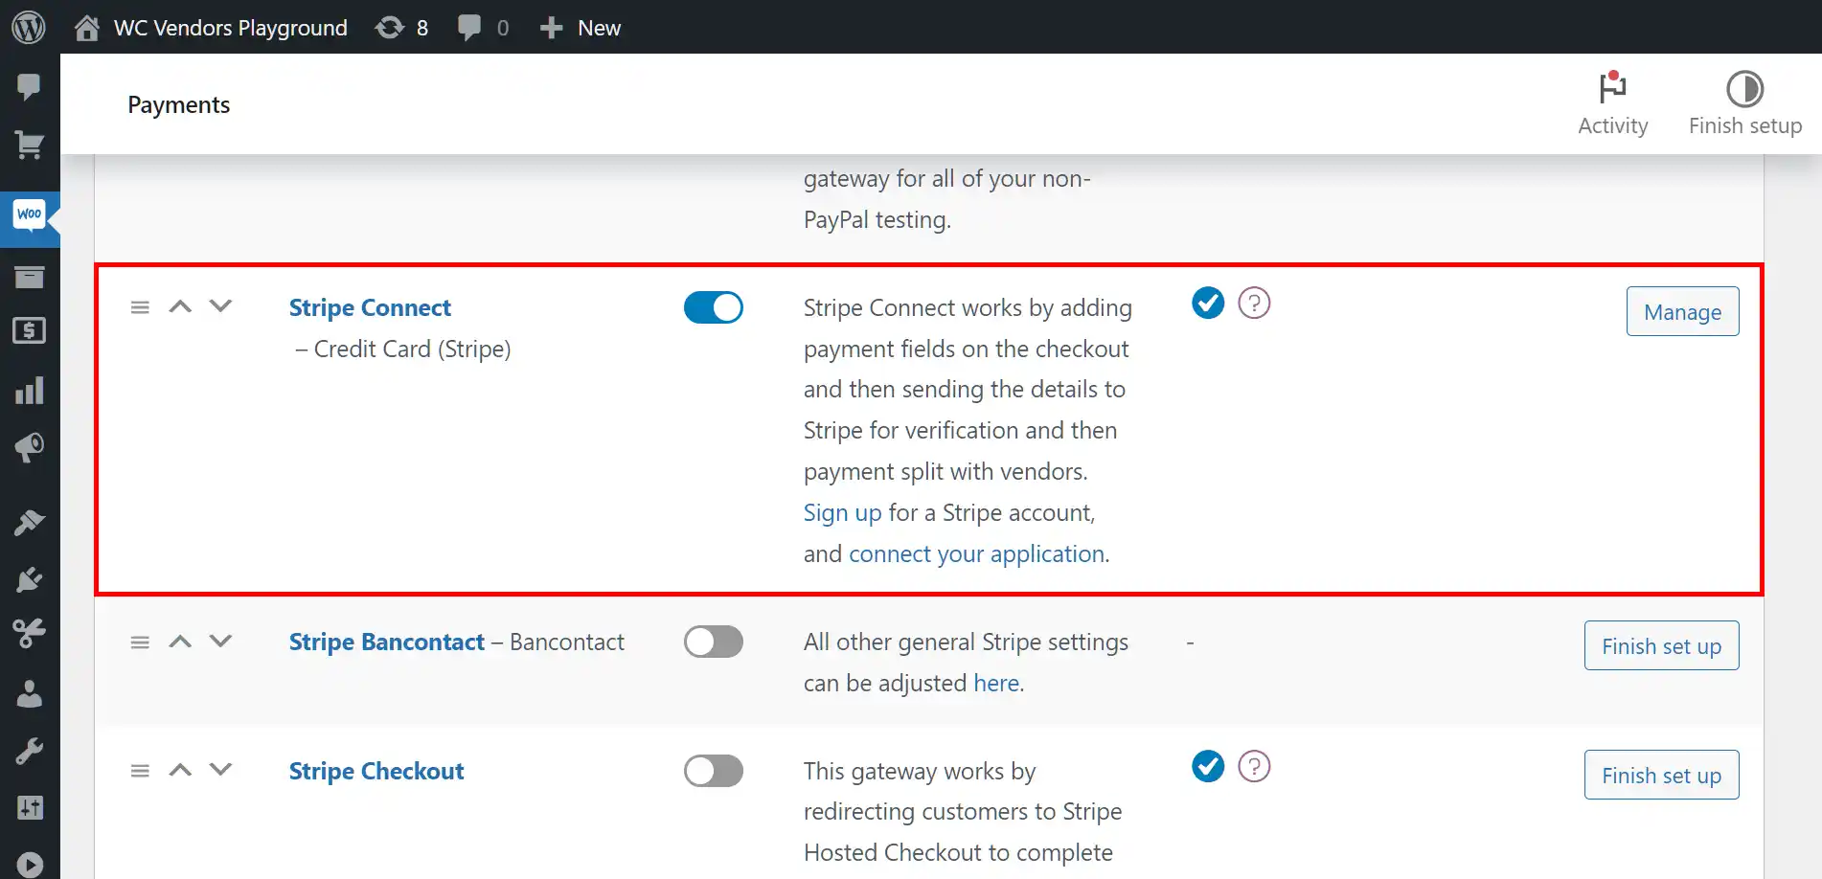Move Stripe Connect gateway down
Viewport: 1822px width, 879px height.
pos(220,306)
